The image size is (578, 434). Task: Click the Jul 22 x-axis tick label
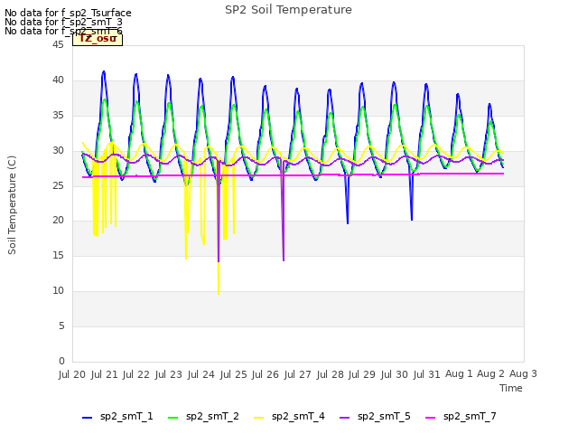pos(136,374)
